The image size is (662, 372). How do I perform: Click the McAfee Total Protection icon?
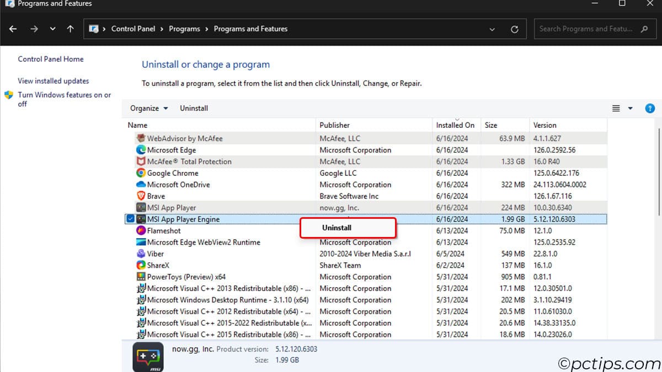coord(140,161)
